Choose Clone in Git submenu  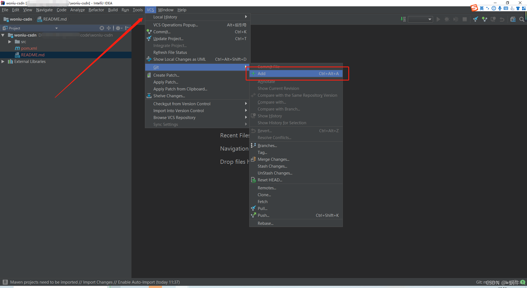point(296,195)
